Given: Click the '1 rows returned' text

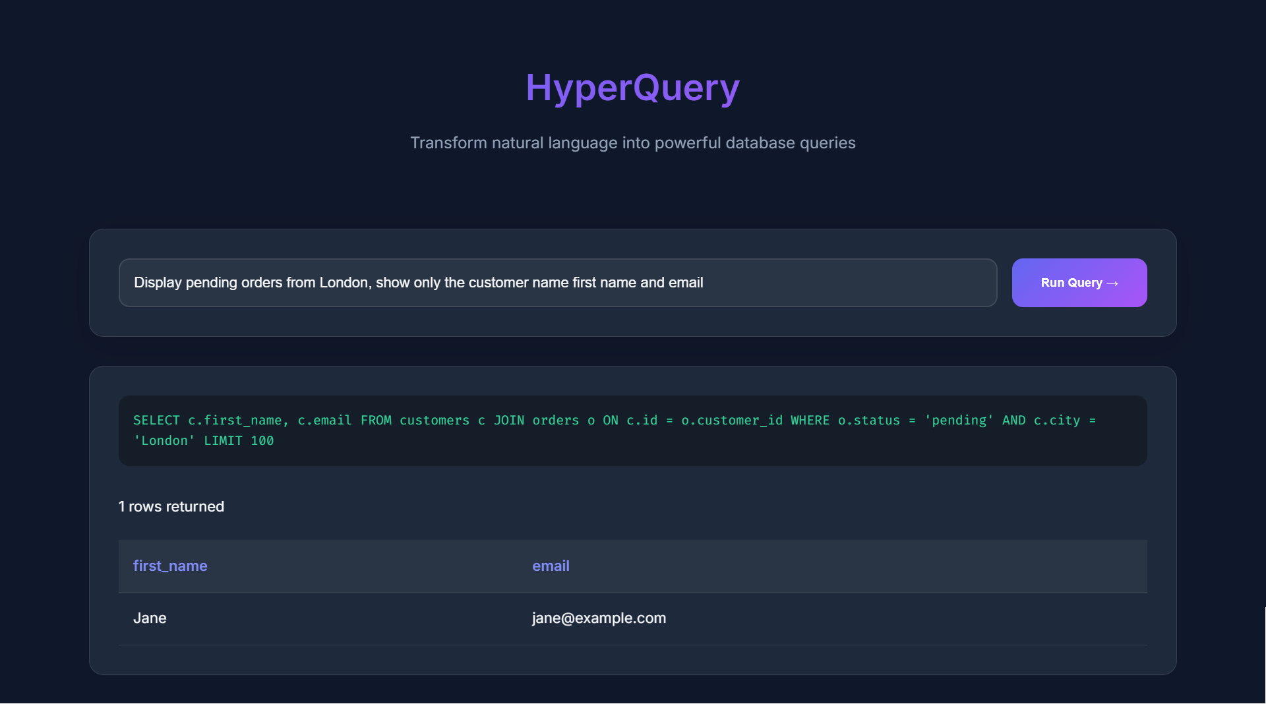Looking at the screenshot, I should click(x=171, y=506).
